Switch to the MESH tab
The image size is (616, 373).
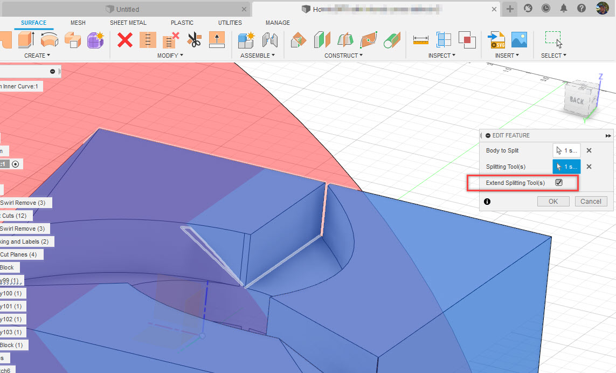click(x=78, y=23)
